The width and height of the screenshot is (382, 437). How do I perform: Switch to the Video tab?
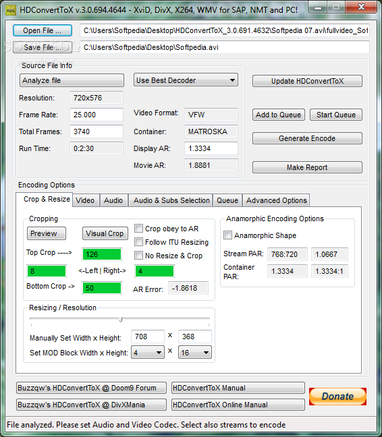point(85,200)
